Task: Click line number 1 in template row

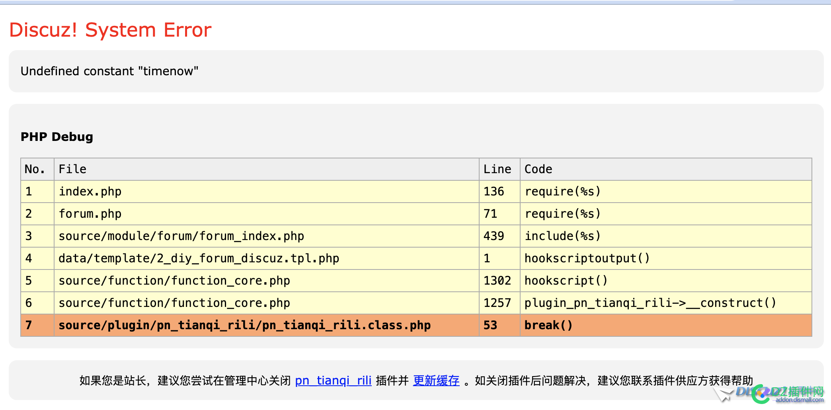Action: click(x=499, y=258)
